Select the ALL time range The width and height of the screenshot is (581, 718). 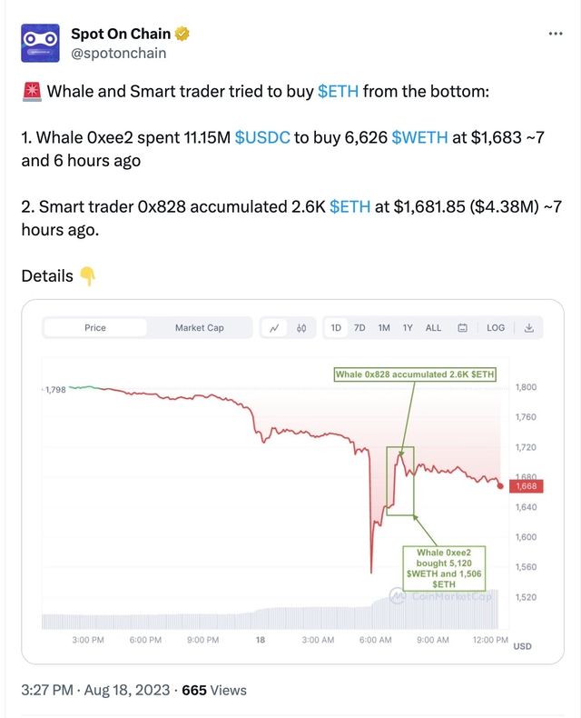433,328
